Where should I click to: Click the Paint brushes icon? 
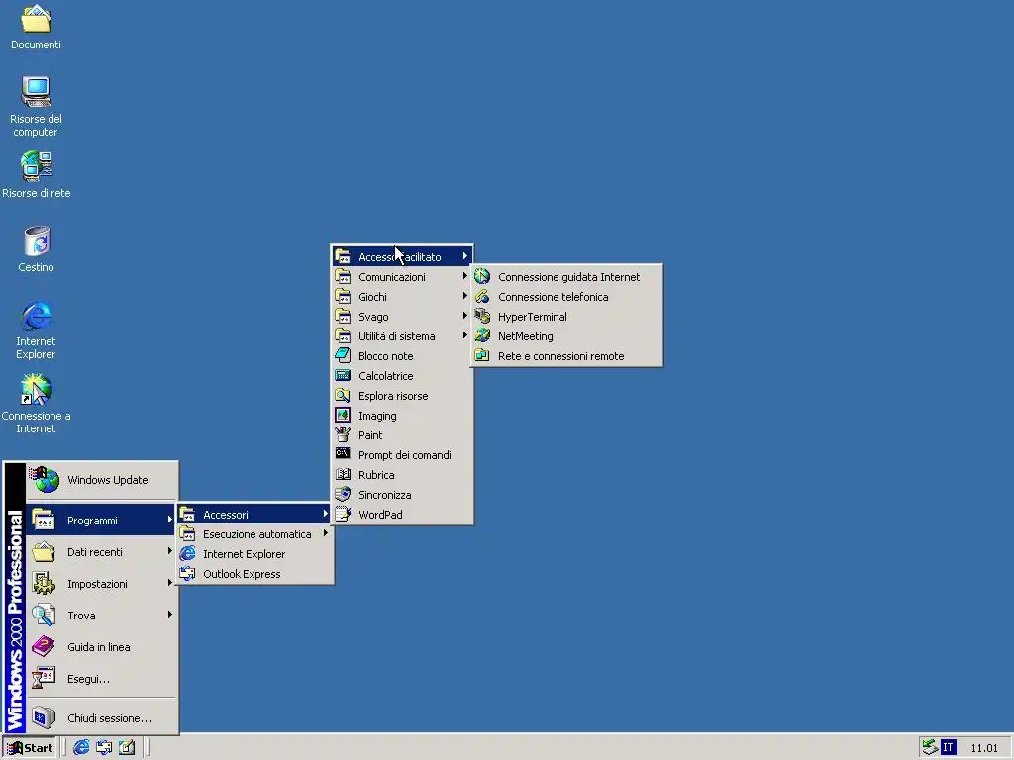tap(343, 435)
